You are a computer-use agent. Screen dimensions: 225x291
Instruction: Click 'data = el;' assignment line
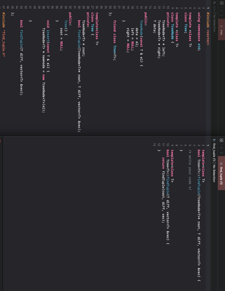pos(137,37)
